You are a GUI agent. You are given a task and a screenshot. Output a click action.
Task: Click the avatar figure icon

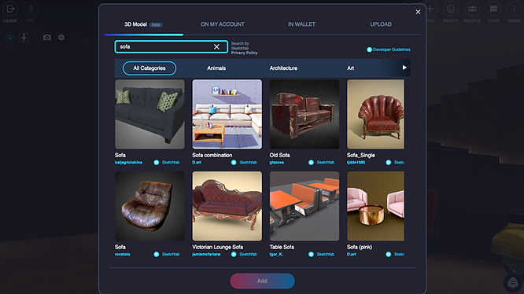(24, 38)
